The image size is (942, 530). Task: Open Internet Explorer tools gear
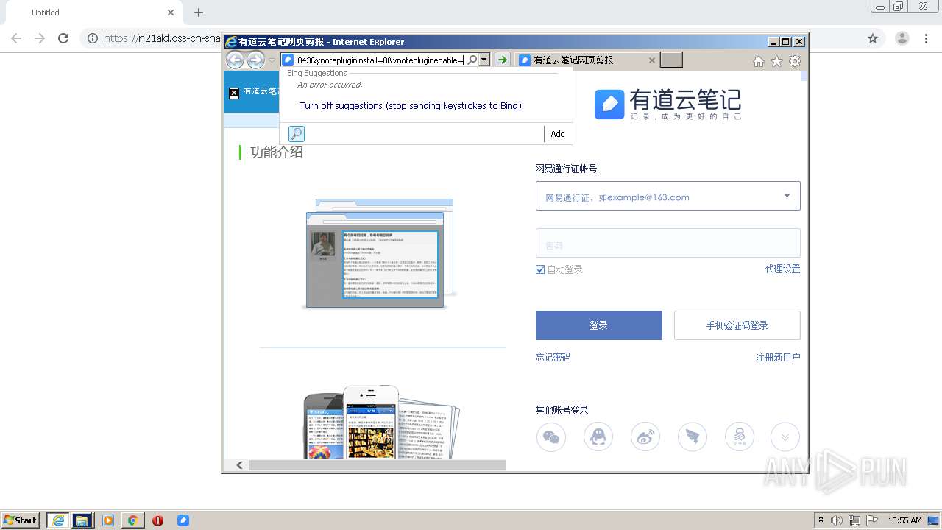click(x=795, y=62)
